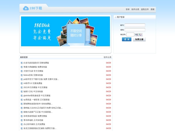Click the 用户登录 panel header icon
Screen dimensions: 175x131
pyautogui.click(x=116, y=17)
